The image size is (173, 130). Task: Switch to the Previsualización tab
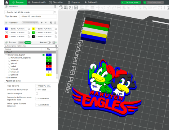pos(37,2)
